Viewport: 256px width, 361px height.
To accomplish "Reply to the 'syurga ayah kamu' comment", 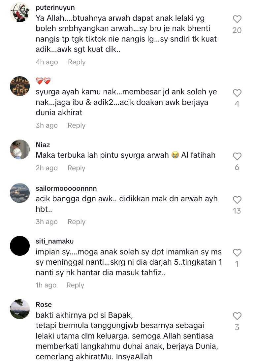I will pyautogui.click(x=77, y=125).
